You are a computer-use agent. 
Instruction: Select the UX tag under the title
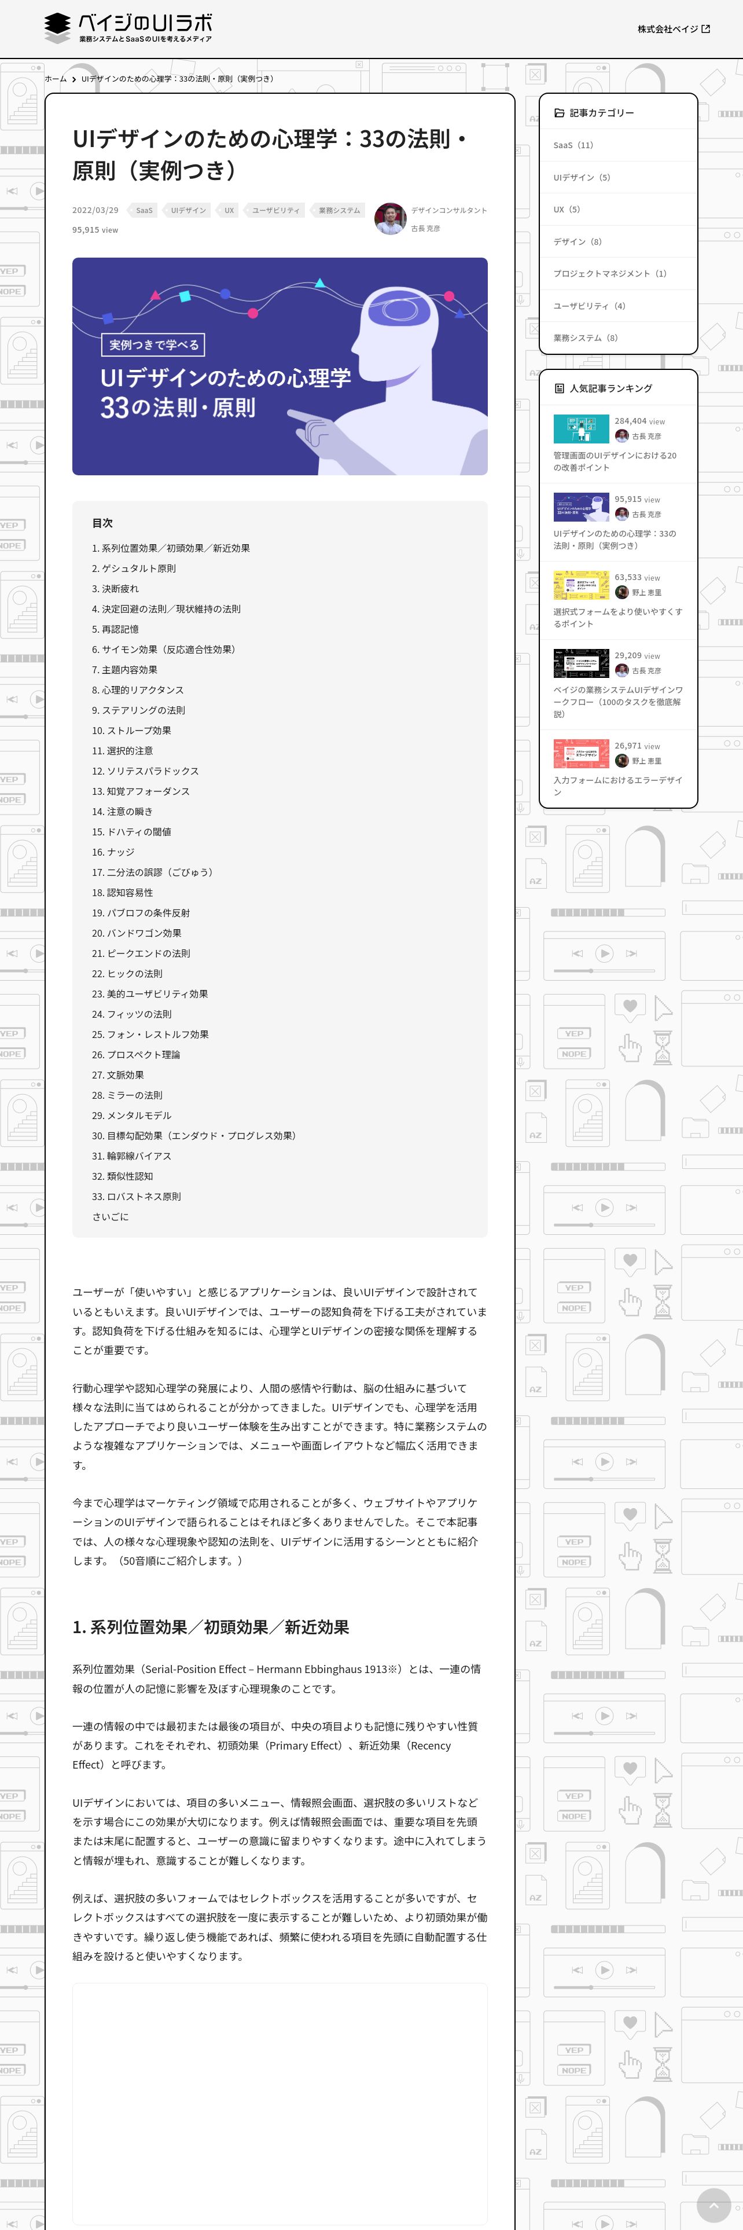tap(229, 210)
